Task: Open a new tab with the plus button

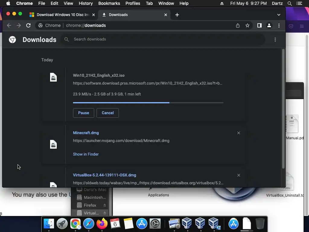Action: click(x=177, y=15)
